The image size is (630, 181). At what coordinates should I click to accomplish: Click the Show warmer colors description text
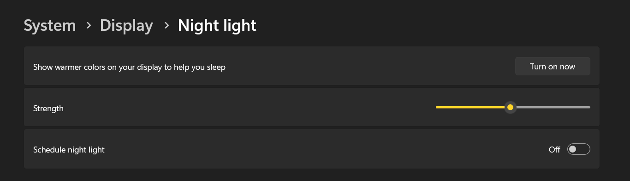(129, 67)
